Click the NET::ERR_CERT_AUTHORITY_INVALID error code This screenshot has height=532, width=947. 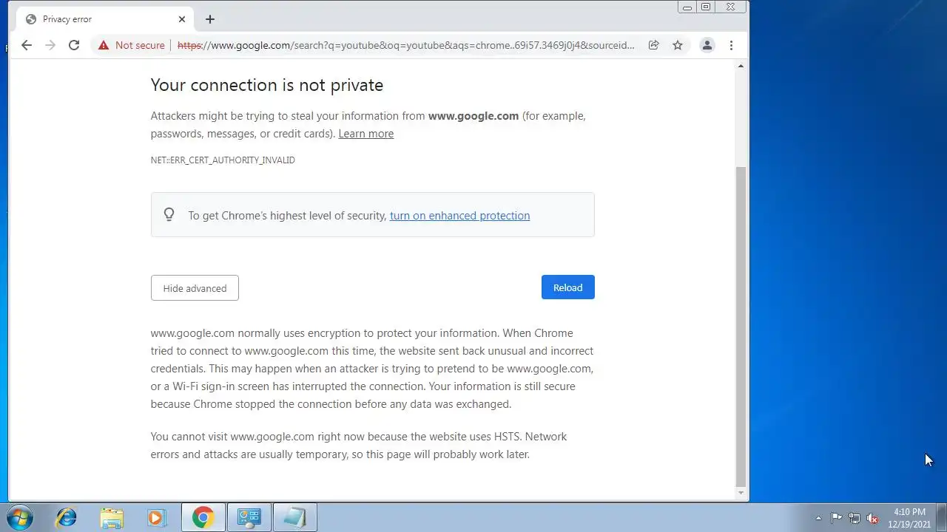(x=223, y=160)
